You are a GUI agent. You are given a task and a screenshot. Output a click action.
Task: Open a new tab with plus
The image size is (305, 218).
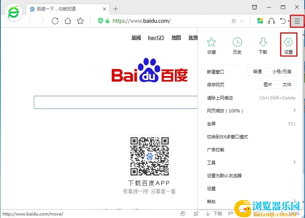(116, 9)
